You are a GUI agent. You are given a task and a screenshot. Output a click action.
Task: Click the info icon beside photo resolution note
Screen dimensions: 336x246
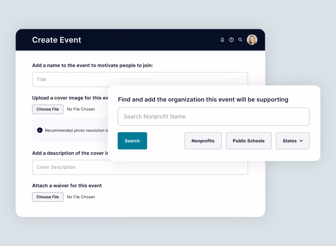[x=40, y=130]
